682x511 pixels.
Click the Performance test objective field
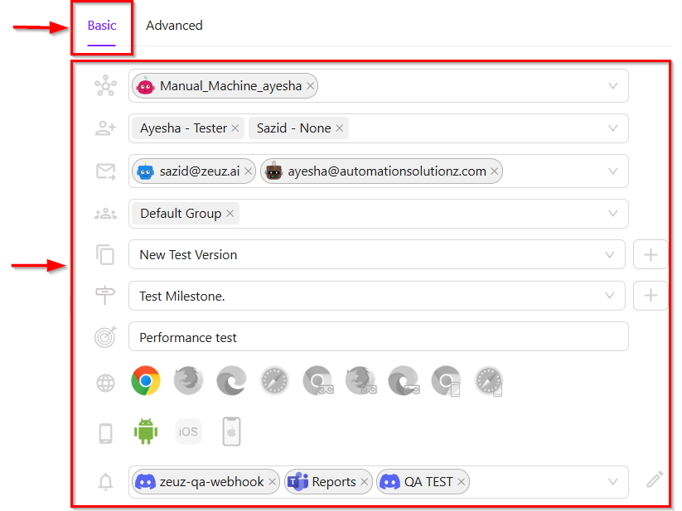click(x=378, y=337)
